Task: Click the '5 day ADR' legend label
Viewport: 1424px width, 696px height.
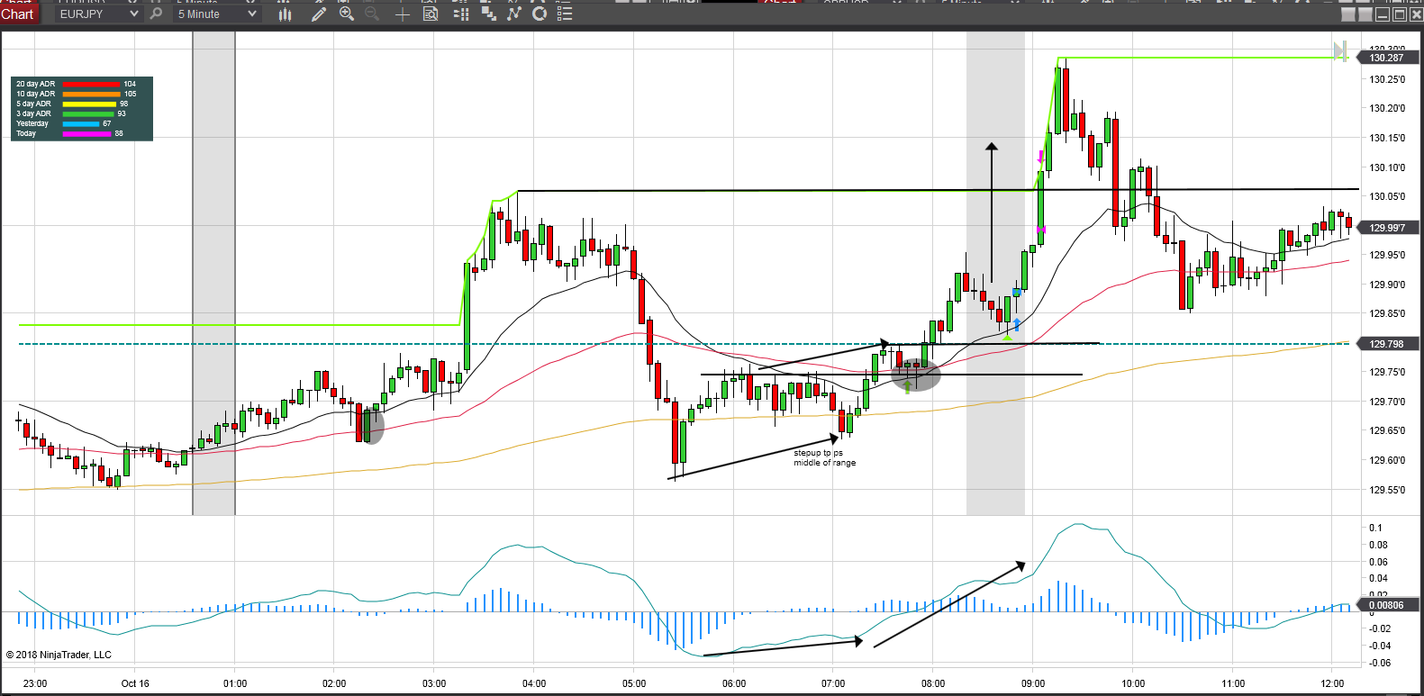Action: [x=33, y=104]
